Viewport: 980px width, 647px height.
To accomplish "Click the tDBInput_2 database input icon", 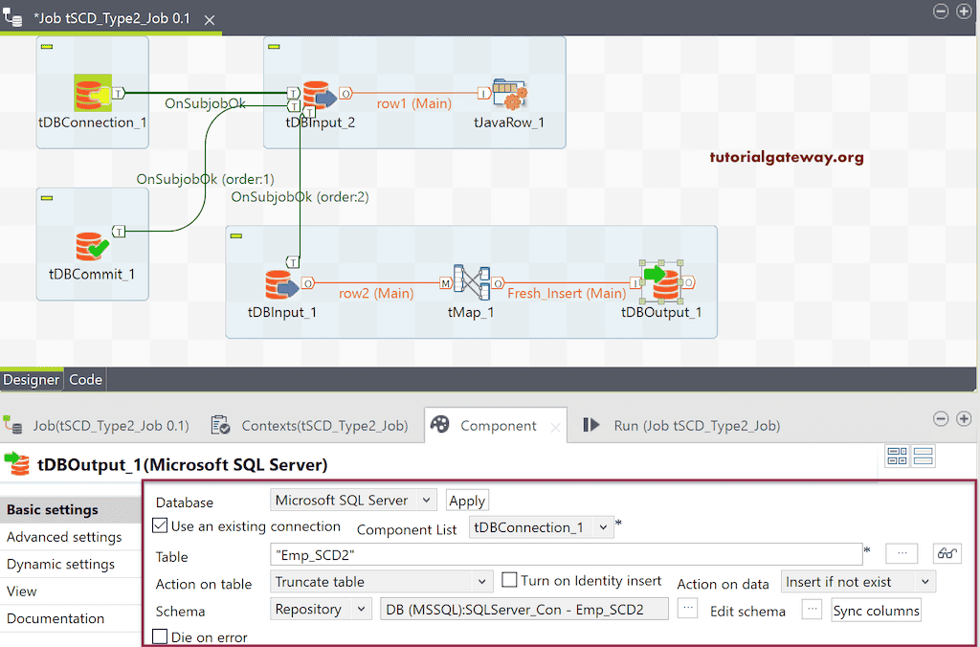I will pyautogui.click(x=319, y=93).
